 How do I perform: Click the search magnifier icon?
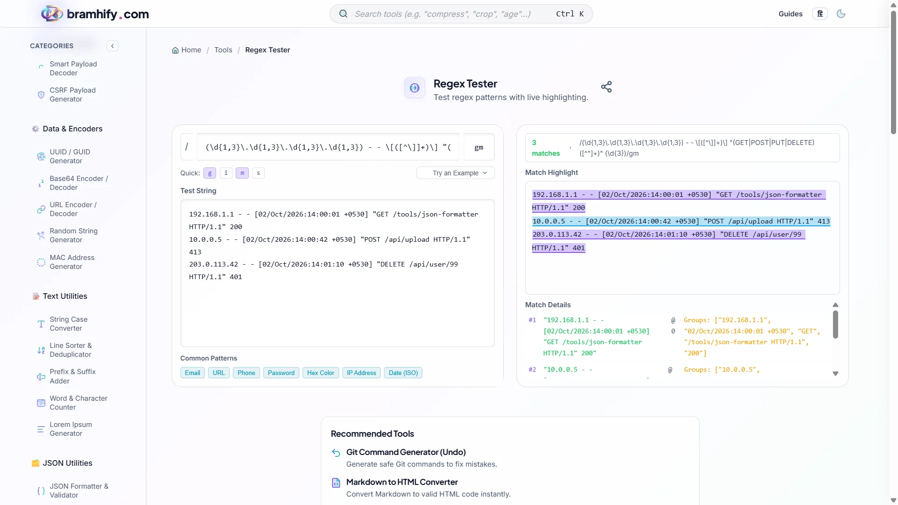pos(343,14)
